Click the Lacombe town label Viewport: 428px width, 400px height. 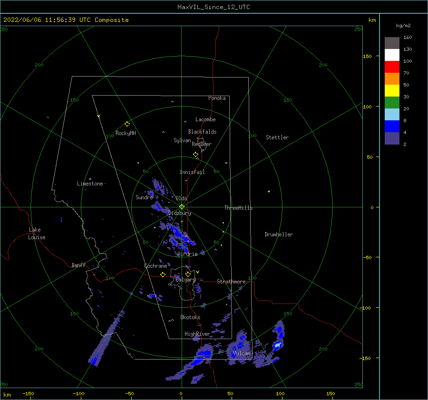coord(205,119)
